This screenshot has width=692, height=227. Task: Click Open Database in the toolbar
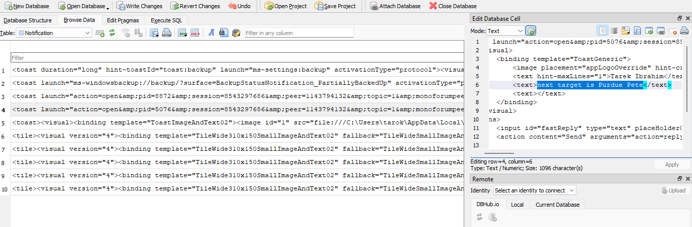click(81, 6)
